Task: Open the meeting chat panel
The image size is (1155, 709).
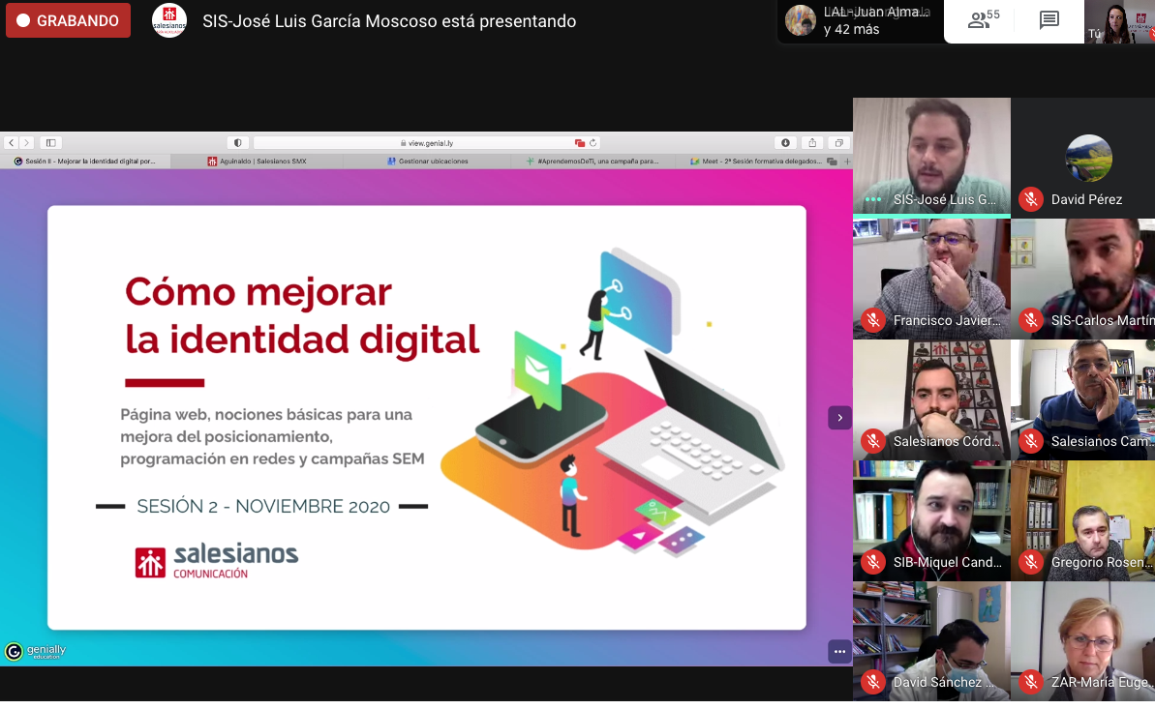Action: point(1049,20)
